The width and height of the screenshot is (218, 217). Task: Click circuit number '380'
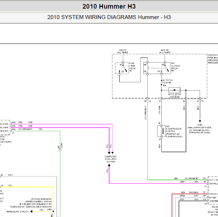click(x=183, y=192)
